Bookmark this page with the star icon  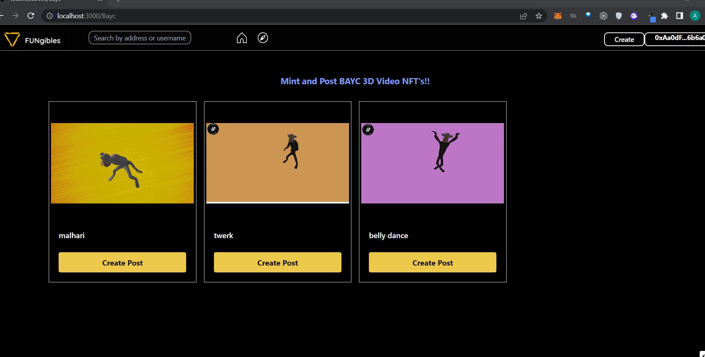pyautogui.click(x=539, y=16)
